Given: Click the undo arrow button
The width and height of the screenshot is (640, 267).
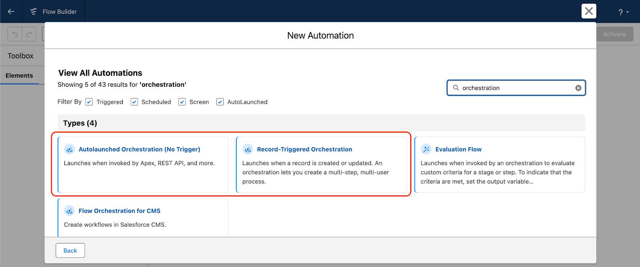Looking at the screenshot, I should tap(15, 34).
